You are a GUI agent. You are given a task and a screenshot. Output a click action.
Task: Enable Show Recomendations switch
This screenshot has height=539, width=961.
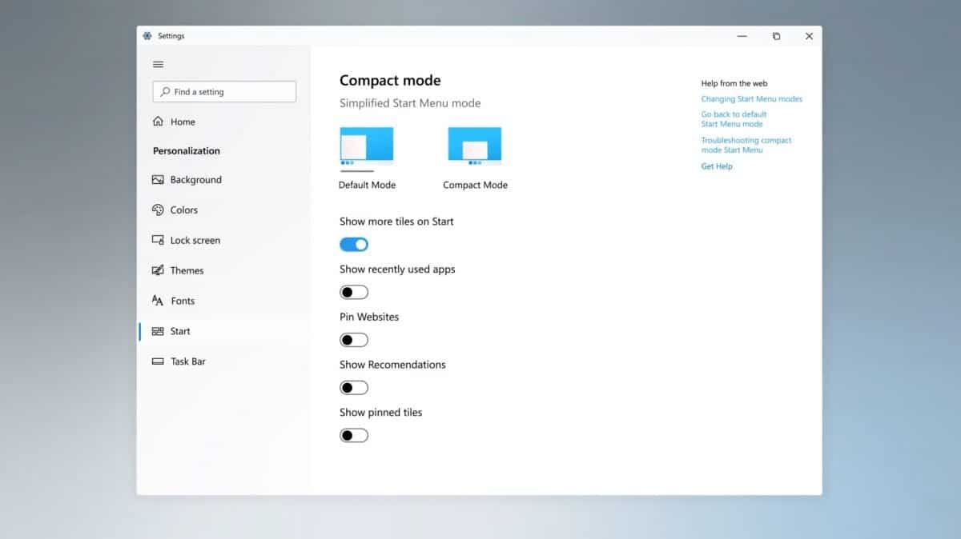tap(354, 388)
